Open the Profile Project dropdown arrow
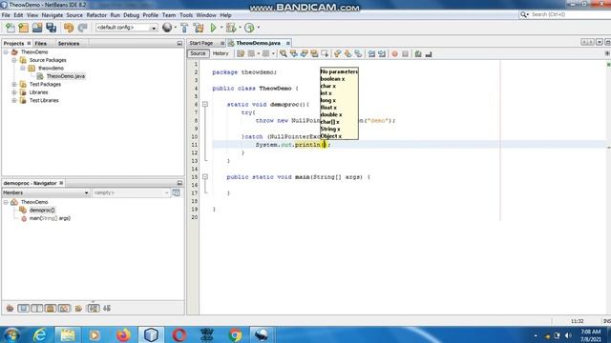The image size is (611, 343). click(258, 28)
